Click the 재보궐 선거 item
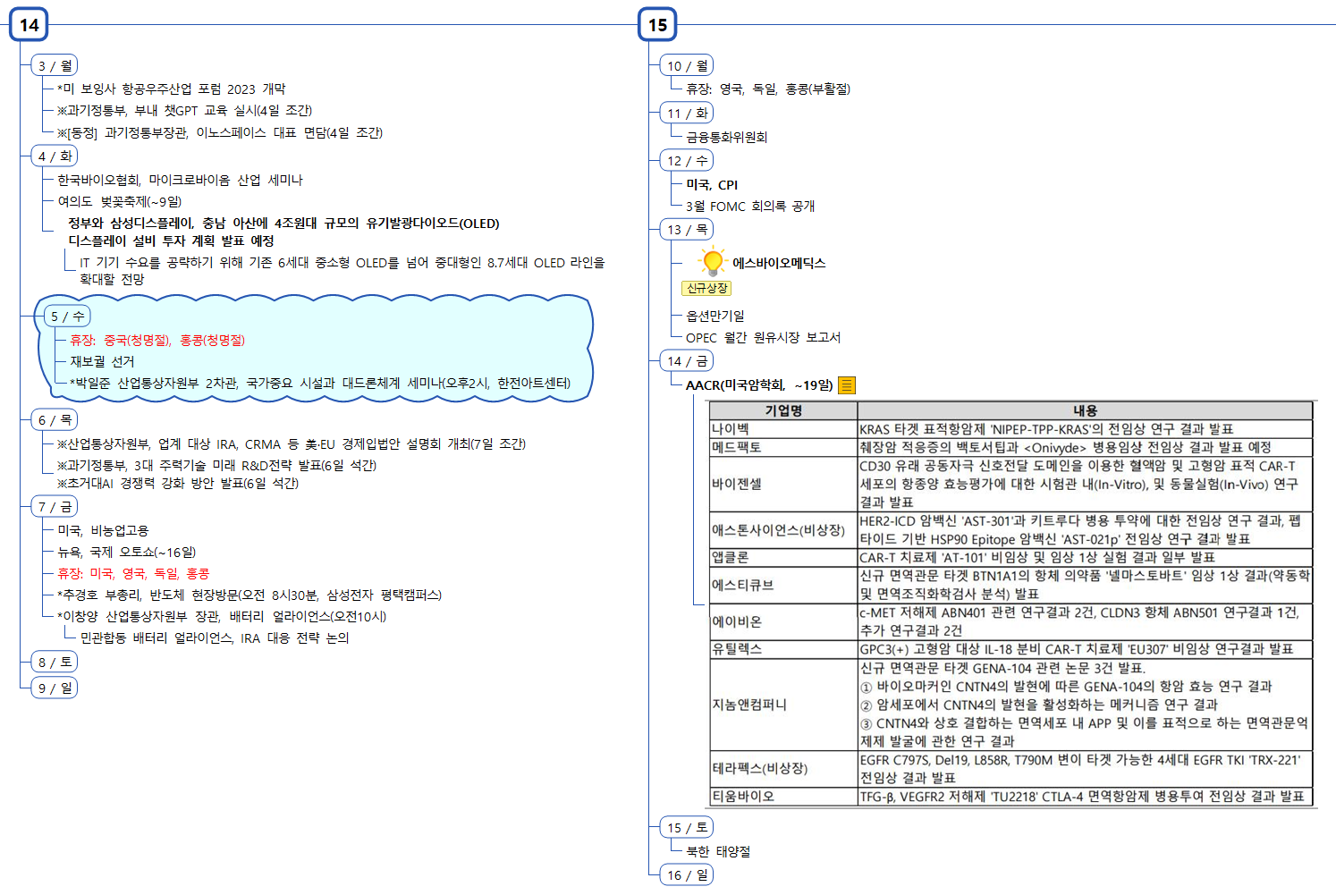The width and height of the screenshot is (1336, 895). [x=102, y=361]
